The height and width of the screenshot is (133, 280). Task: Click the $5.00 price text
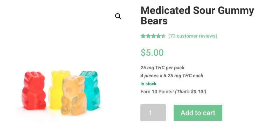click(x=152, y=53)
